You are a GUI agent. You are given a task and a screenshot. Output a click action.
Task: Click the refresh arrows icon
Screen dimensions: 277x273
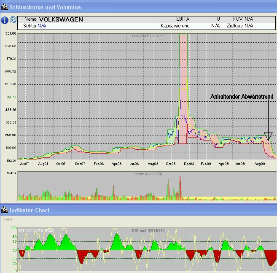click(13, 20)
